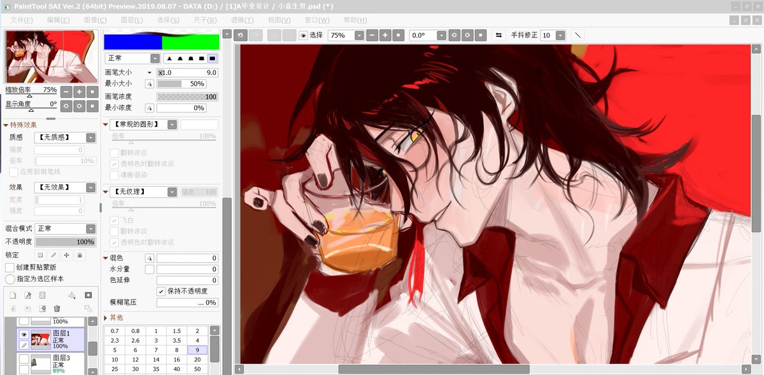Screen dimensions: 764x375
Task: Click zoom out minus button in canvas toolbar
Action: tap(372, 36)
